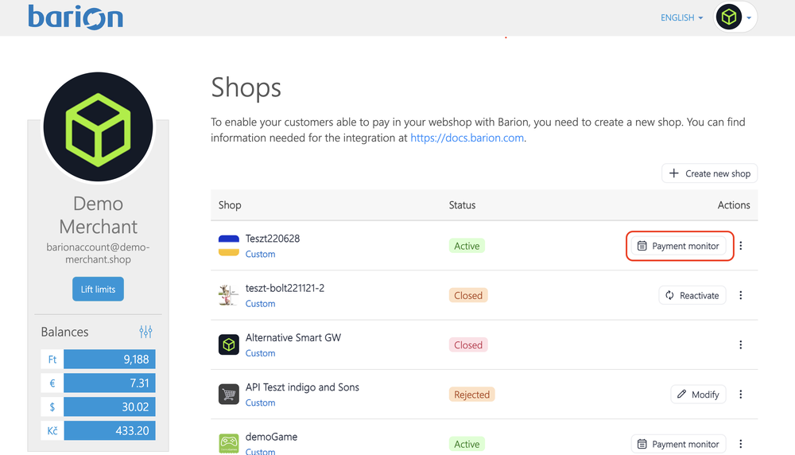The height and width of the screenshot is (455, 795).
Task: Select the Ft balance row
Action: (x=98, y=360)
